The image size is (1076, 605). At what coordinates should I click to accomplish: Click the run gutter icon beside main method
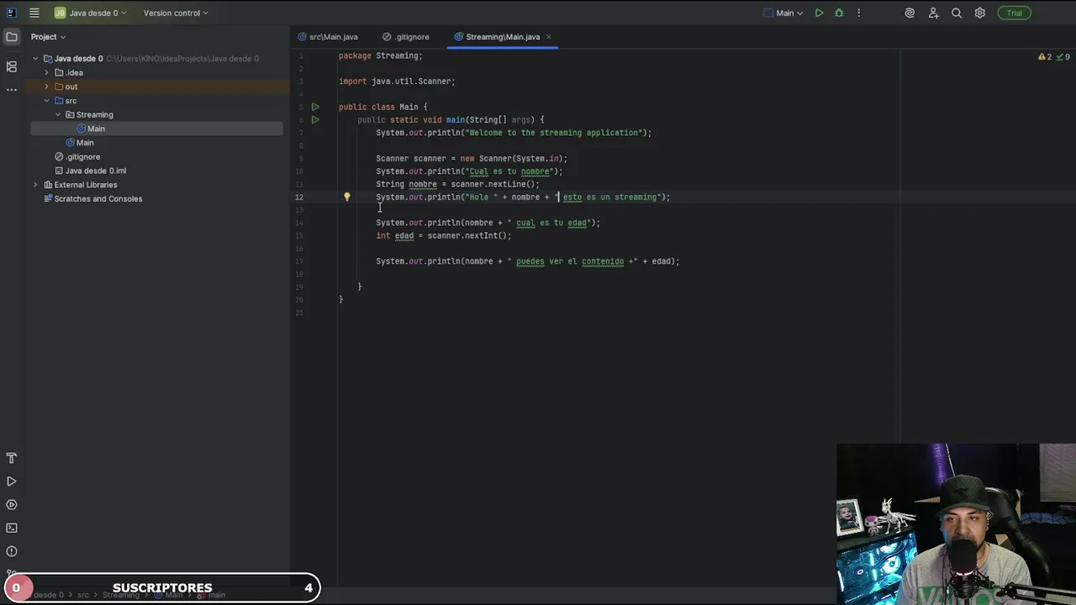click(315, 119)
